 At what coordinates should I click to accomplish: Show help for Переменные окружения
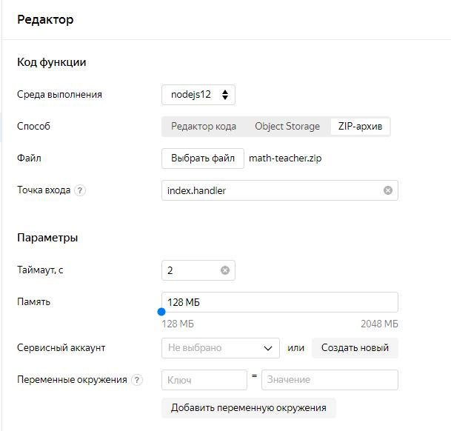click(137, 380)
